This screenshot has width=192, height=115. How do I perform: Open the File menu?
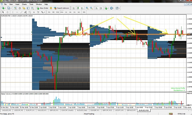coord(6,4)
